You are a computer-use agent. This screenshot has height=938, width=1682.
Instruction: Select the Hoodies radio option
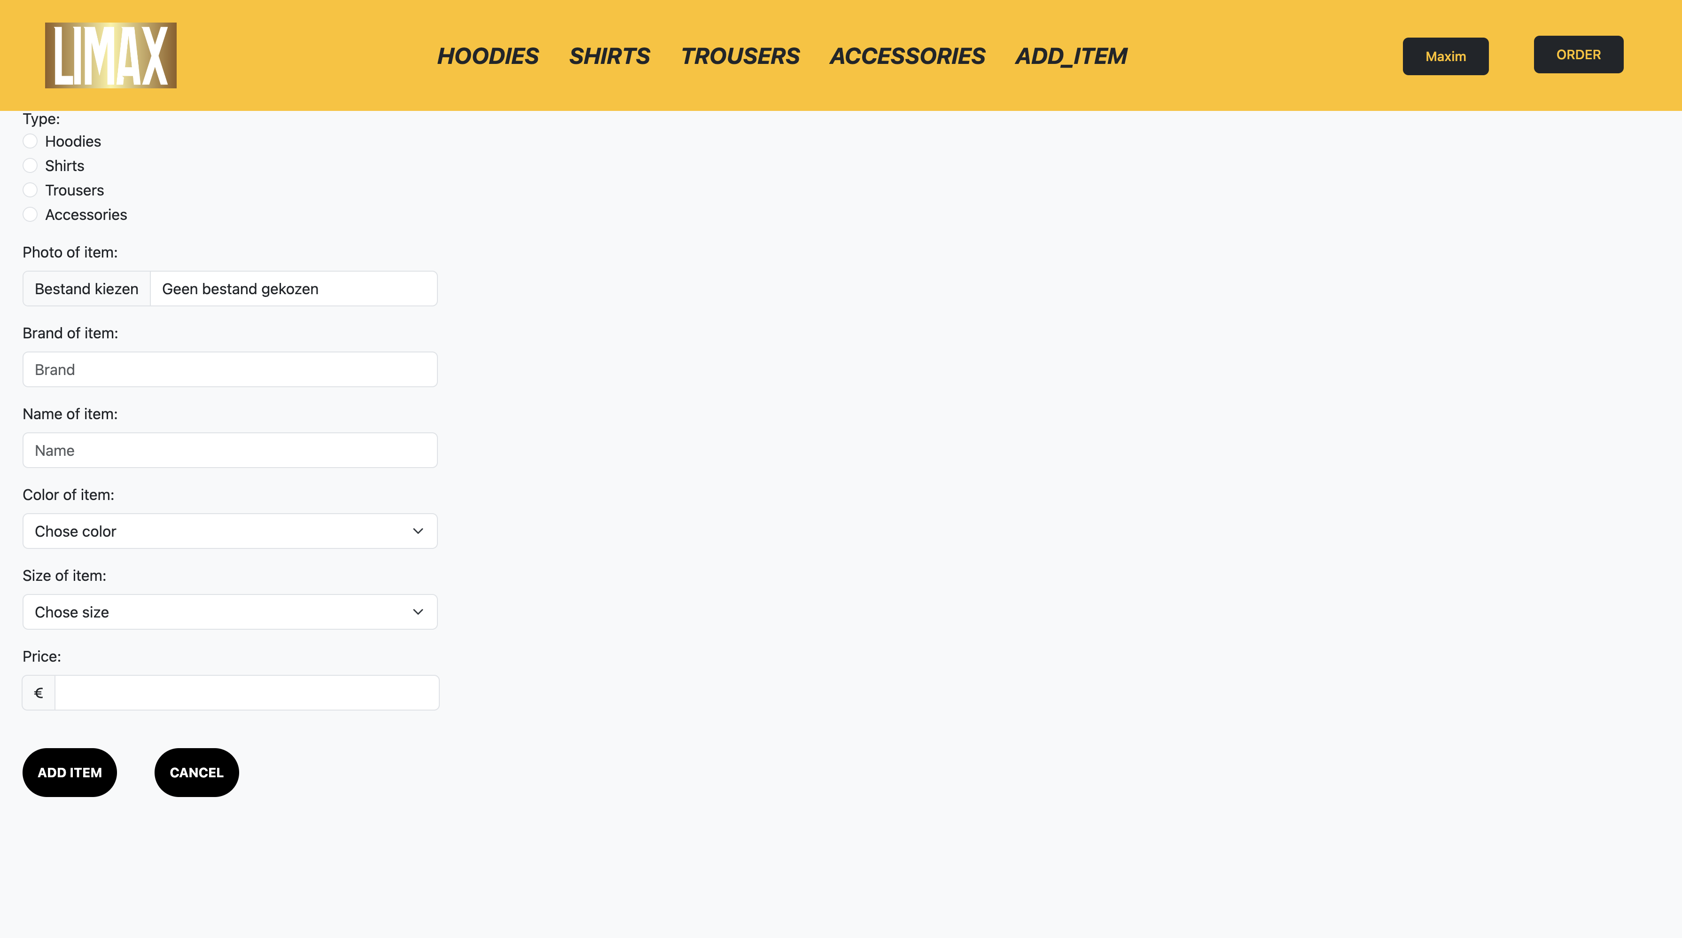[x=30, y=141]
